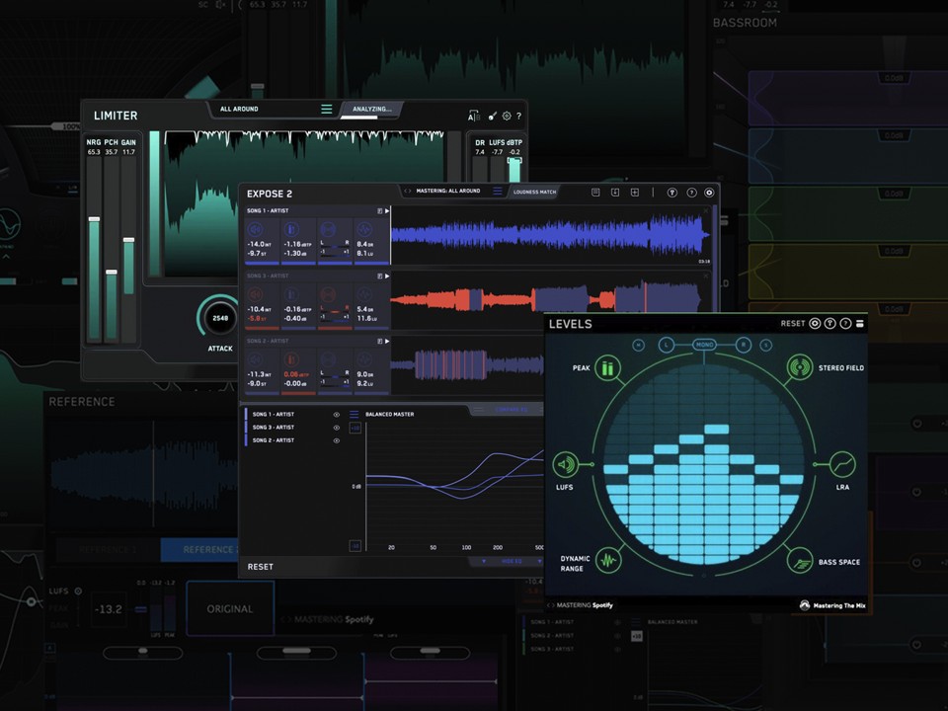
Task: Click the Song 1 peak meter icon
Action: [x=291, y=230]
